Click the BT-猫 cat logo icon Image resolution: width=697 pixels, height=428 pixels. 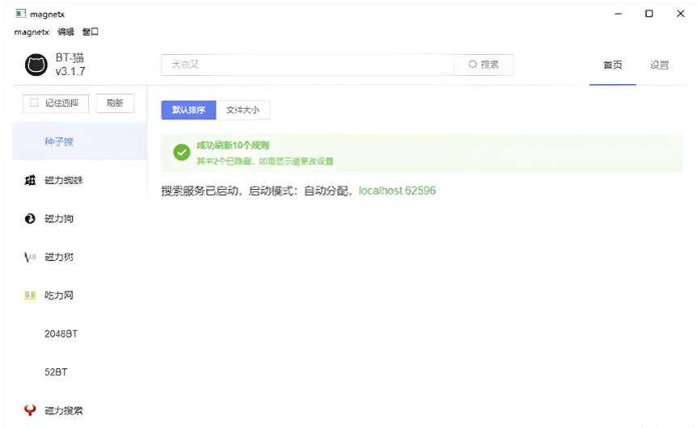click(36, 65)
